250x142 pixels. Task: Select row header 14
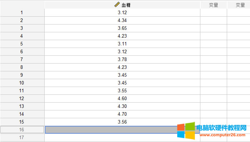coord(22,114)
